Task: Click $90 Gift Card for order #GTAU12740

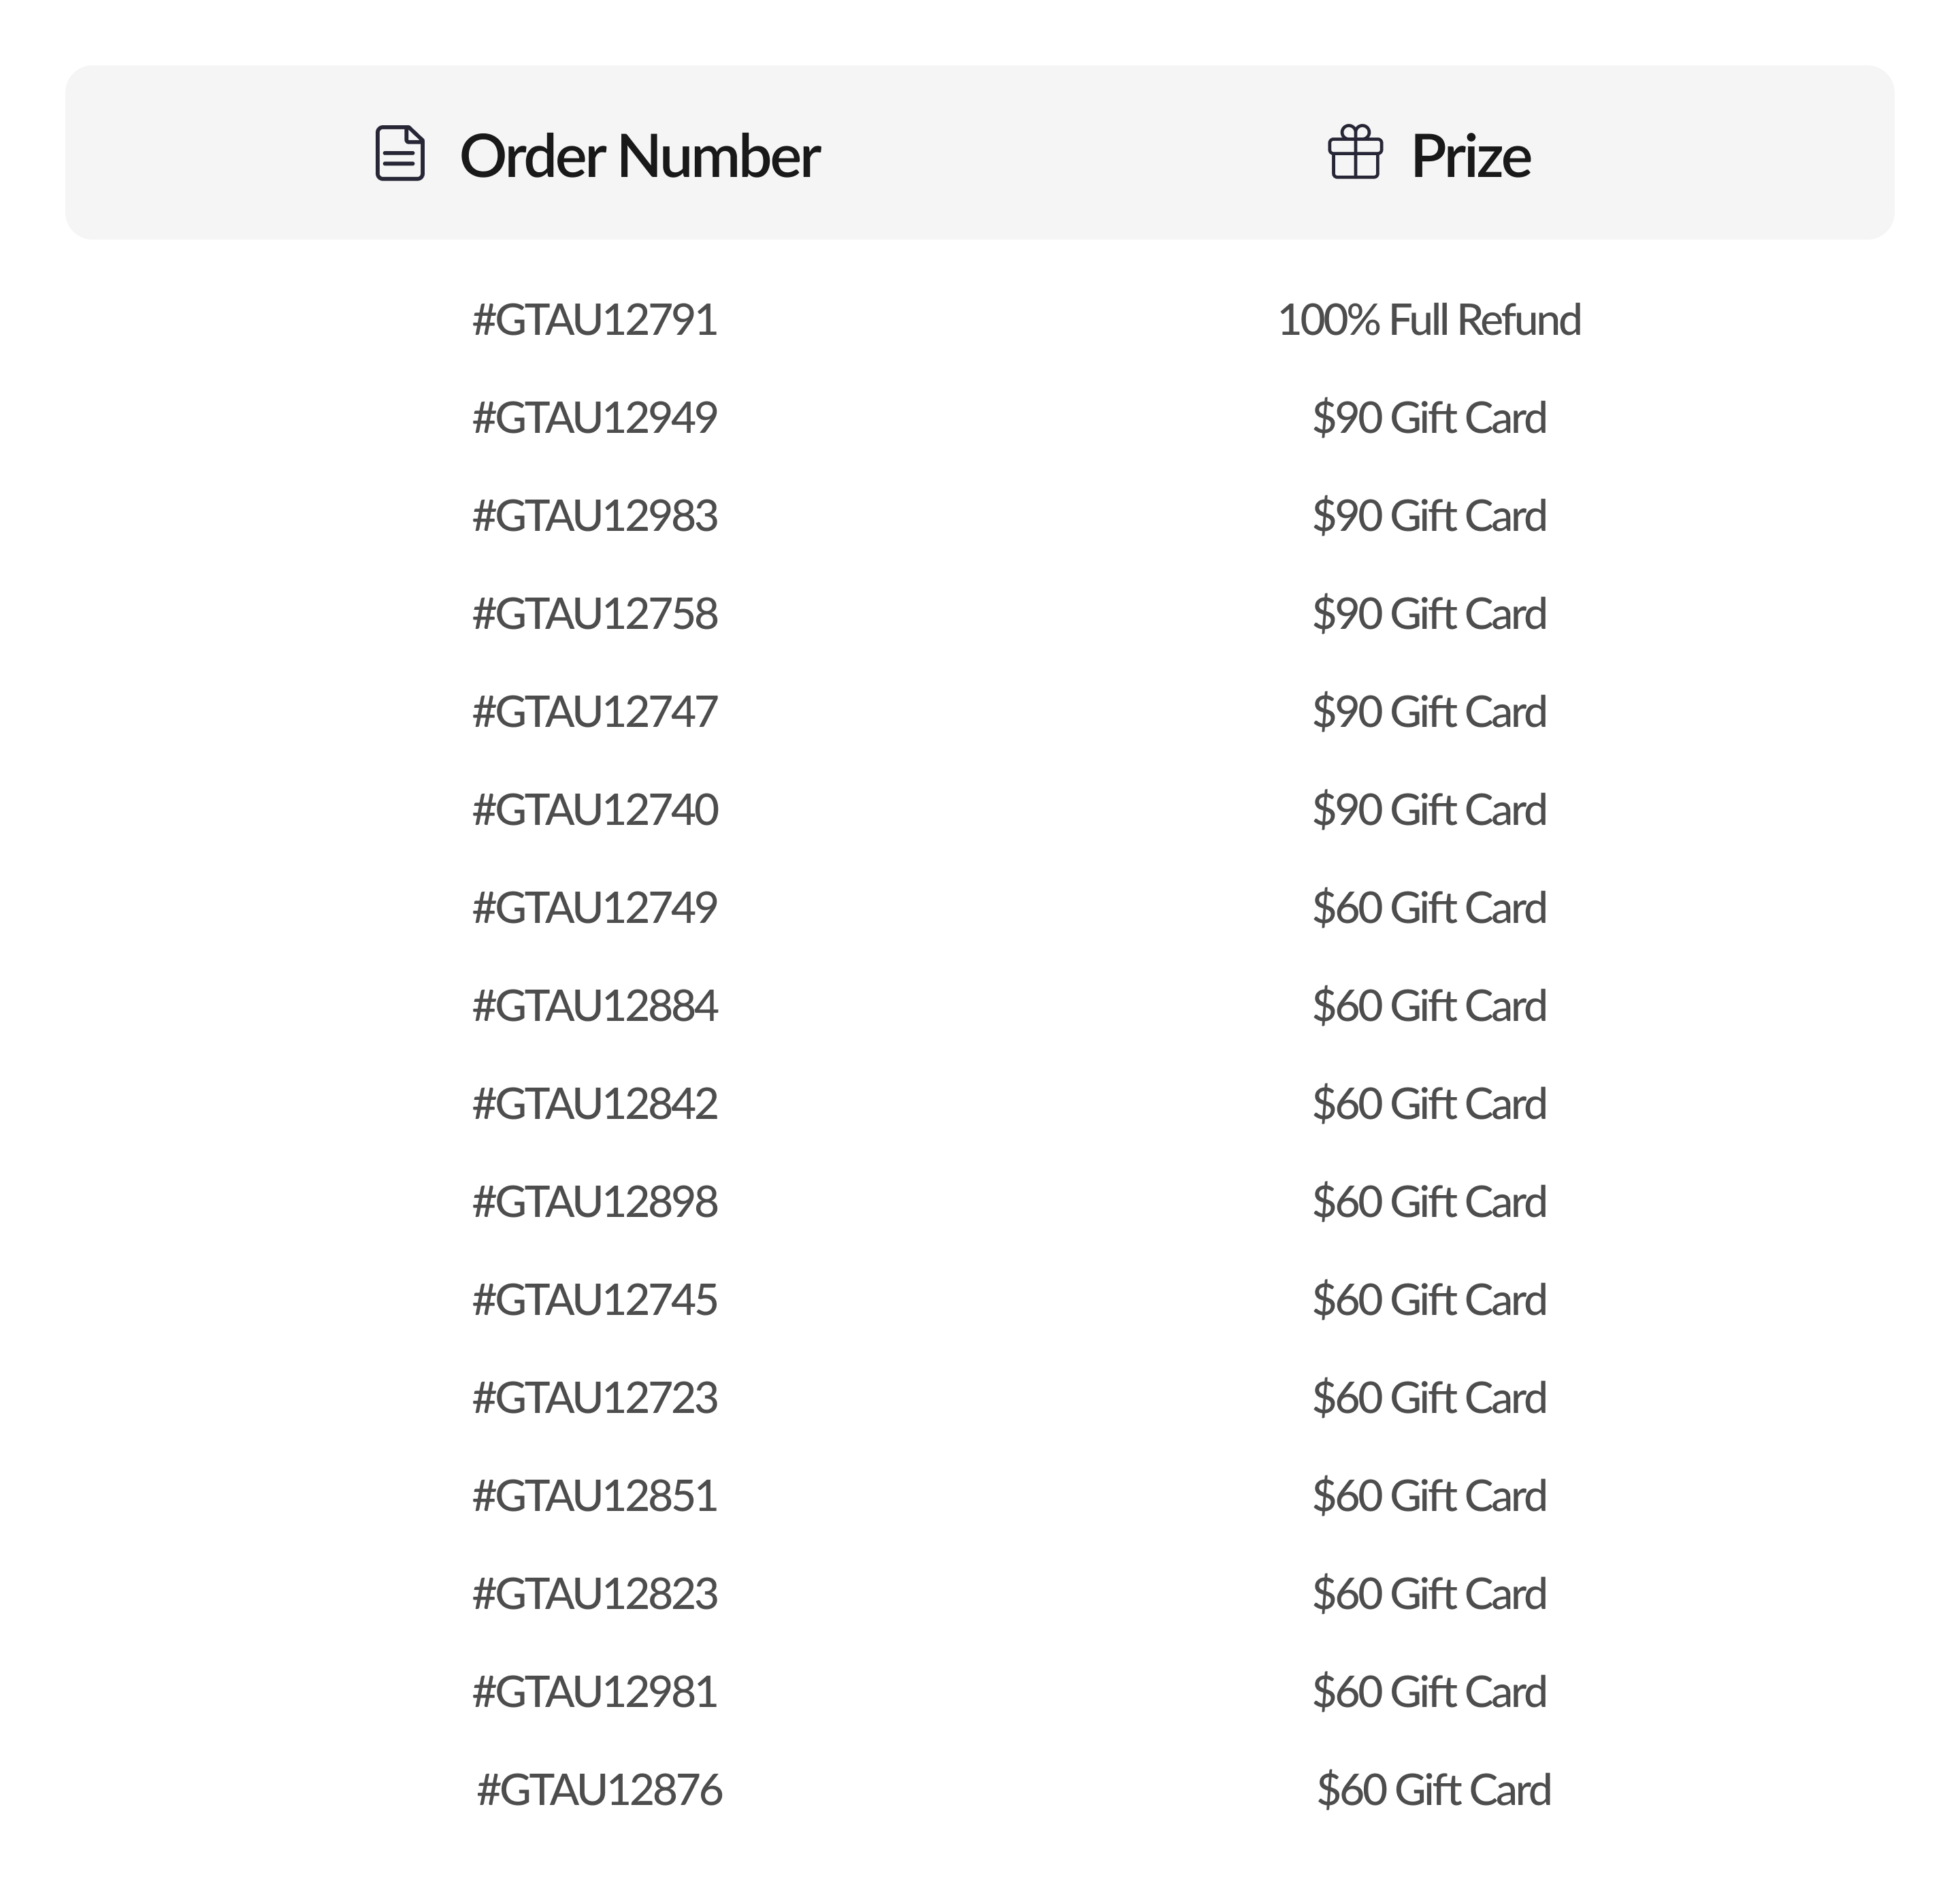Action: click(1429, 810)
